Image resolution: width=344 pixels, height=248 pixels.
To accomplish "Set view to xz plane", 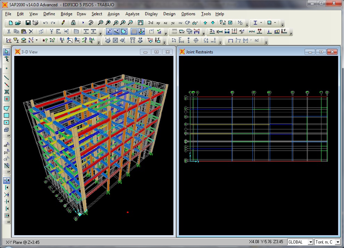I will [x=165, y=23].
